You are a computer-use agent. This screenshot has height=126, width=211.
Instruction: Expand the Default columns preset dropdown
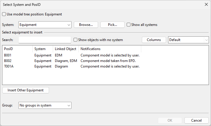[188, 40]
